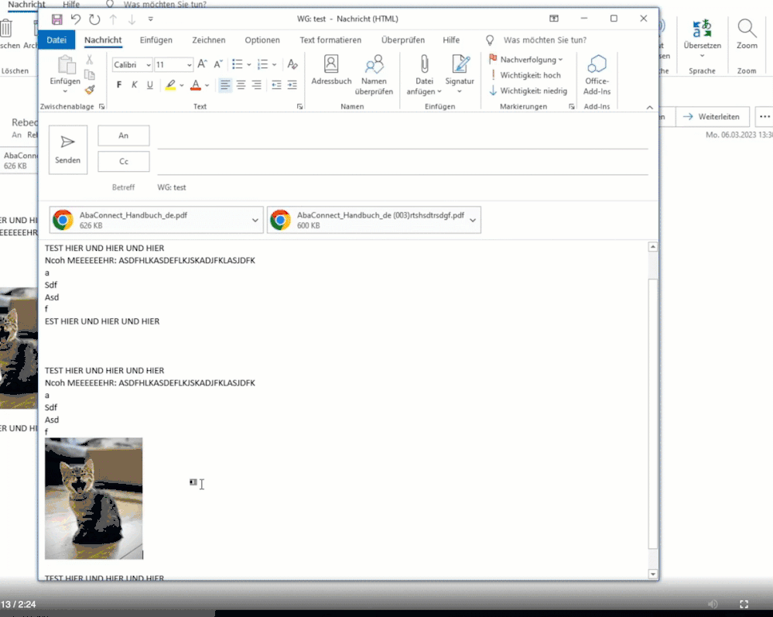Expand the Markierungen dialog launcher
This screenshot has height=617, width=773.
click(x=572, y=107)
